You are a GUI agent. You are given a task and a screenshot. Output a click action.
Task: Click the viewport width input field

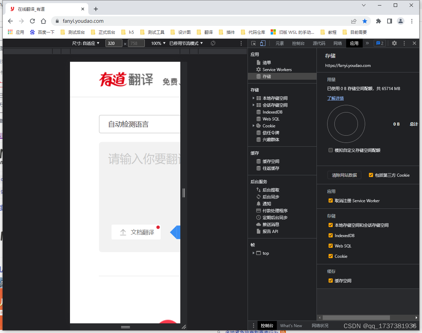tap(114, 43)
